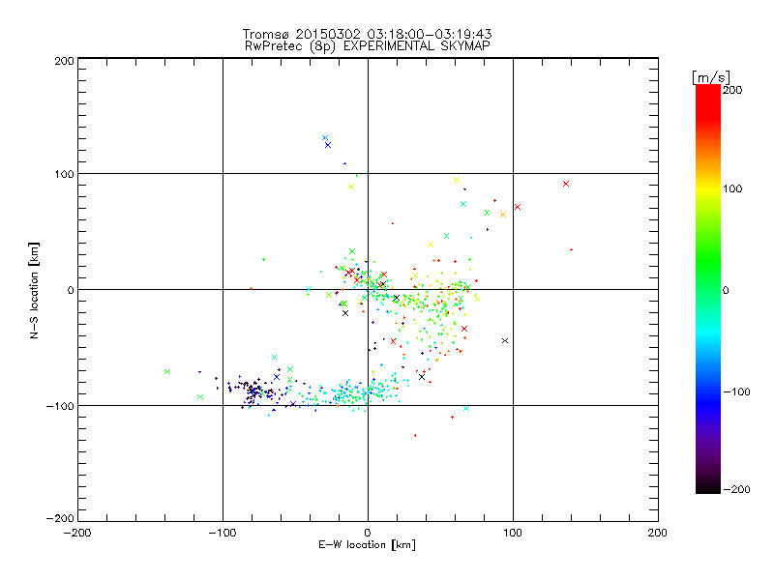This screenshot has width=774, height=580.
Task: Select the far-right red X marker
Action: coord(566,184)
